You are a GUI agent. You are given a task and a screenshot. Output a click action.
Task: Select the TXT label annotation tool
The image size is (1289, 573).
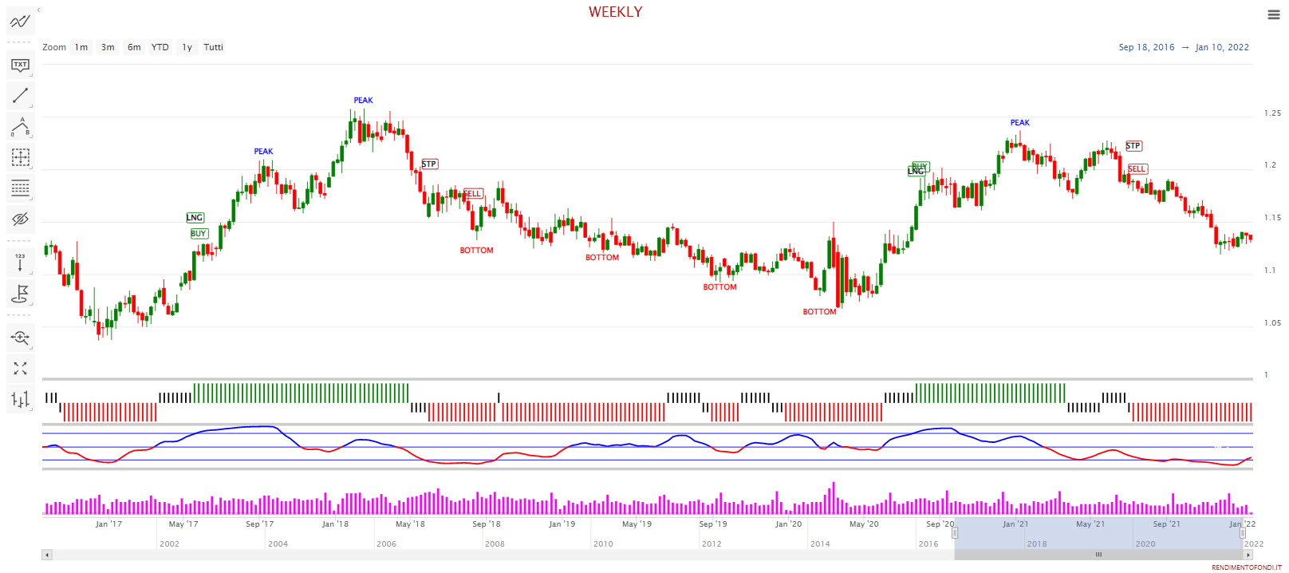(20, 65)
